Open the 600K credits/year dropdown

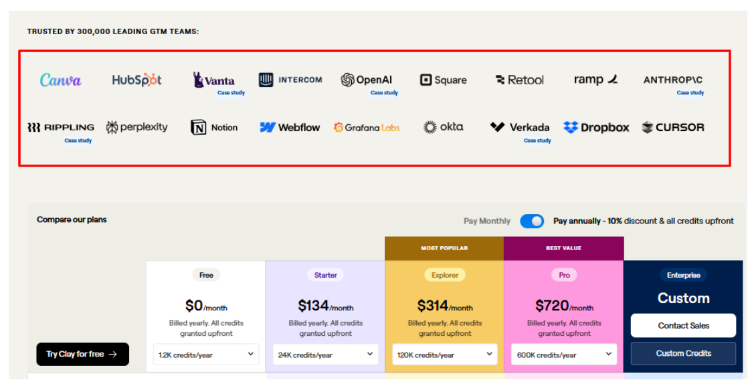pyautogui.click(x=564, y=355)
